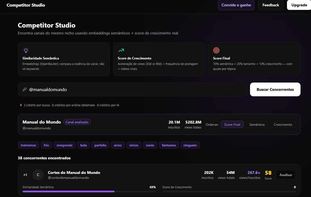Click the red target Score Final icon
The width and height of the screenshot is (311, 197).
[x=216, y=50]
